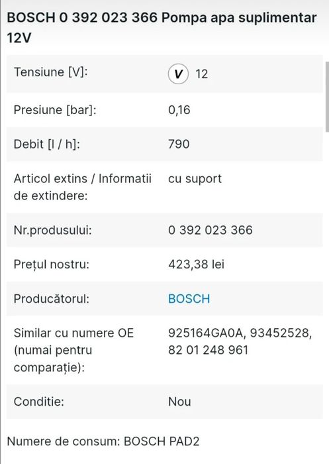Click the Prețul nostru label
Screen dimensions: 329x464
point(52,264)
